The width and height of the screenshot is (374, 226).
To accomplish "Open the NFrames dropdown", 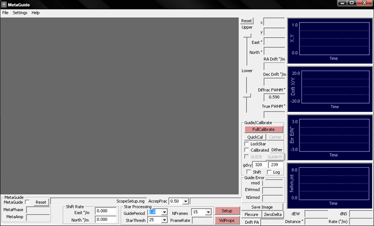I will (208, 212).
